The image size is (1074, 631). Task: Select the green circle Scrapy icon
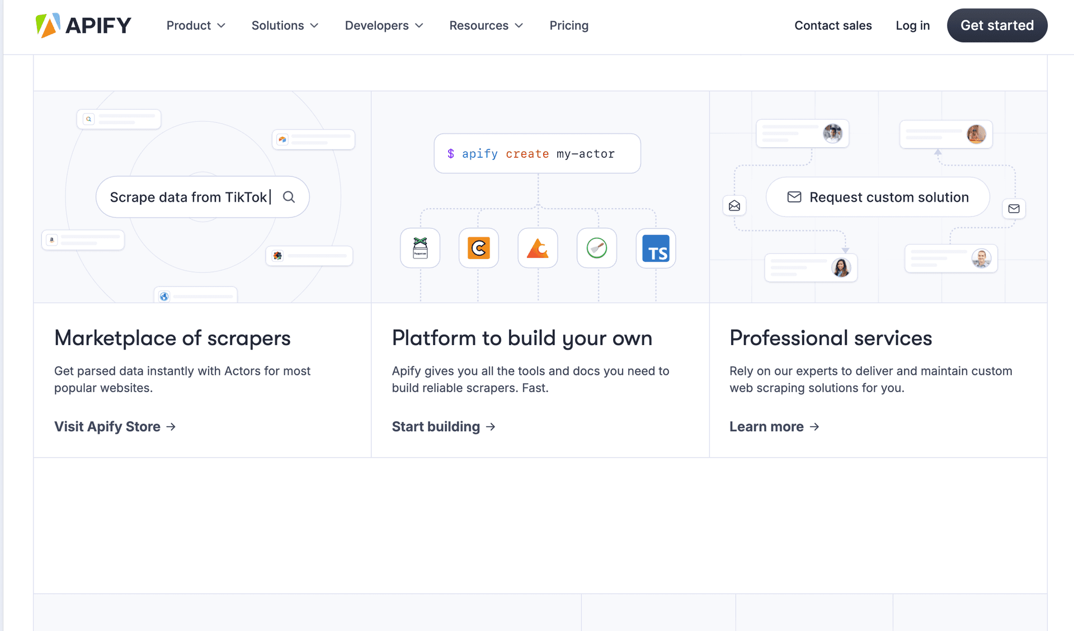point(597,248)
